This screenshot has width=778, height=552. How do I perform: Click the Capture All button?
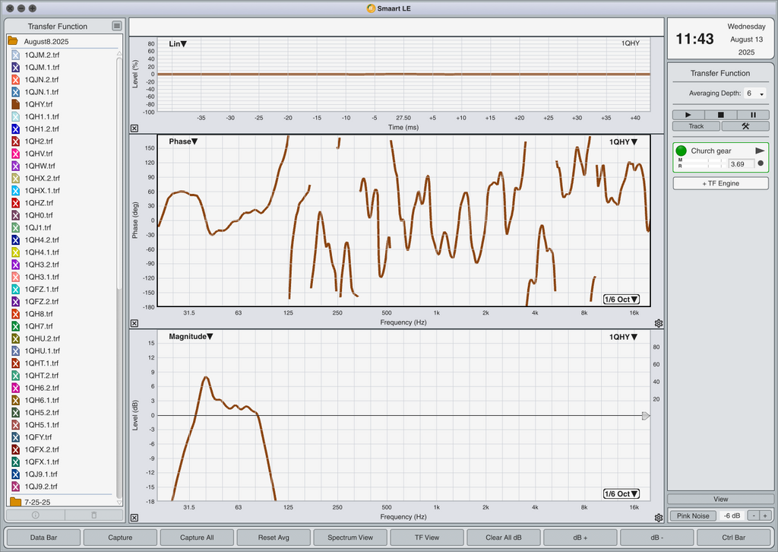(197, 537)
